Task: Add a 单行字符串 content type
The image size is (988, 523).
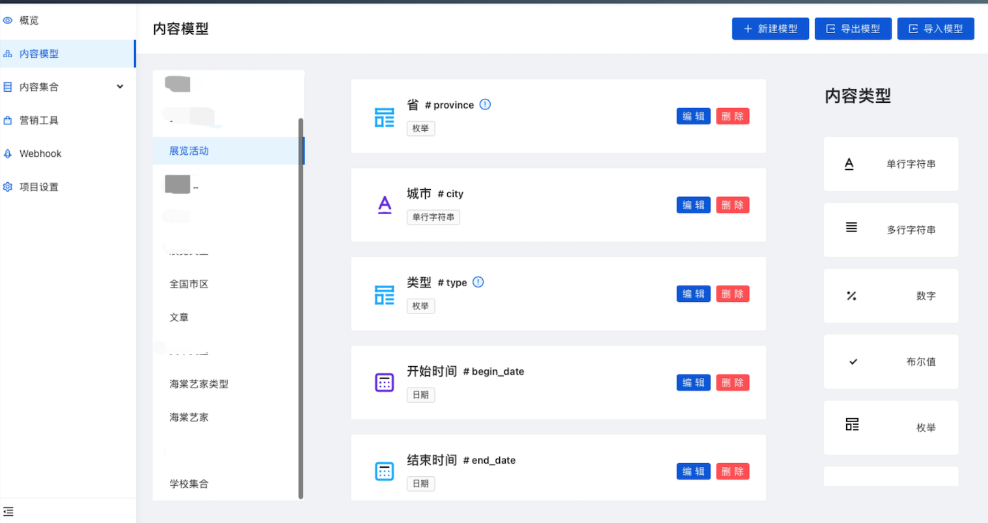Action: coord(891,164)
